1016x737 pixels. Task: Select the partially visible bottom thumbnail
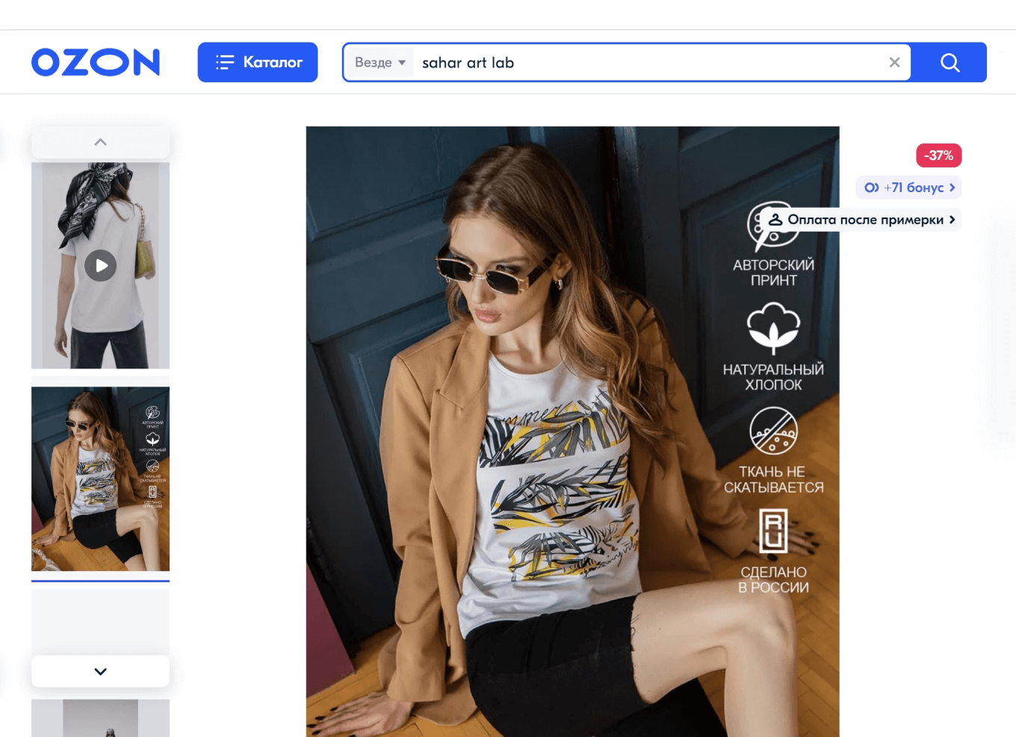pos(100,719)
